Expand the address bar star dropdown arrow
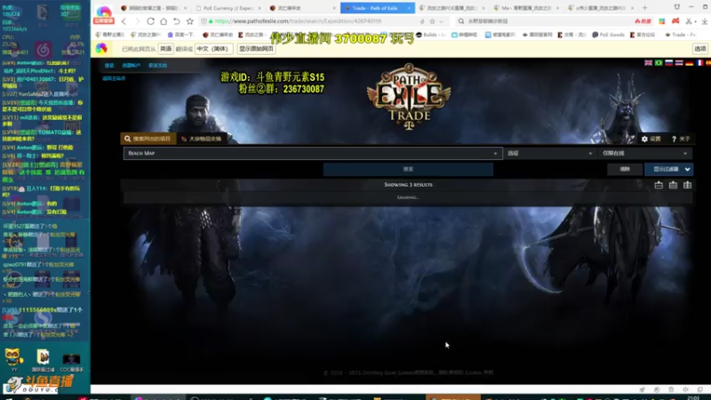Screen dimensions: 711x400 [x=441, y=21]
